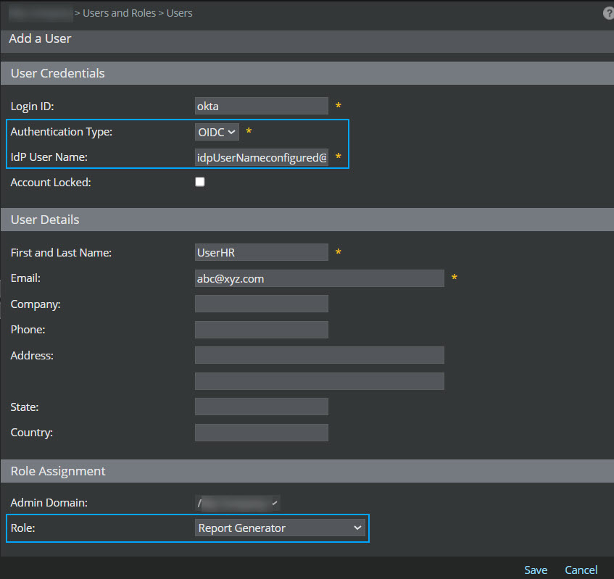Open the Users and Roles breadcrumb
Screen dimensions: 614x579
tap(119, 13)
